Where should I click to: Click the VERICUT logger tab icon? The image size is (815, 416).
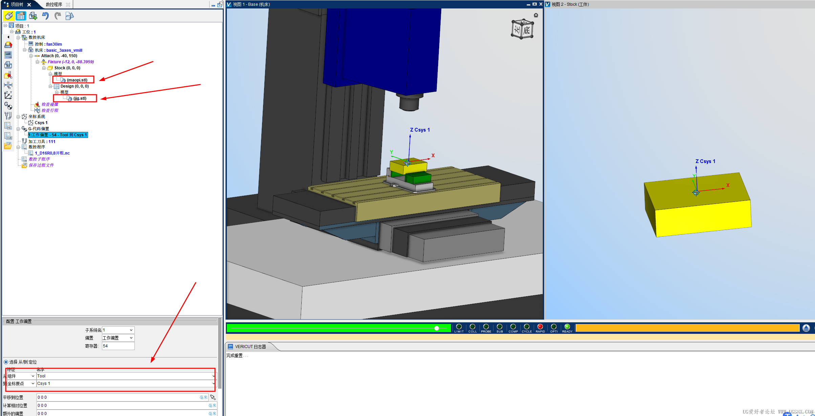tap(231, 346)
